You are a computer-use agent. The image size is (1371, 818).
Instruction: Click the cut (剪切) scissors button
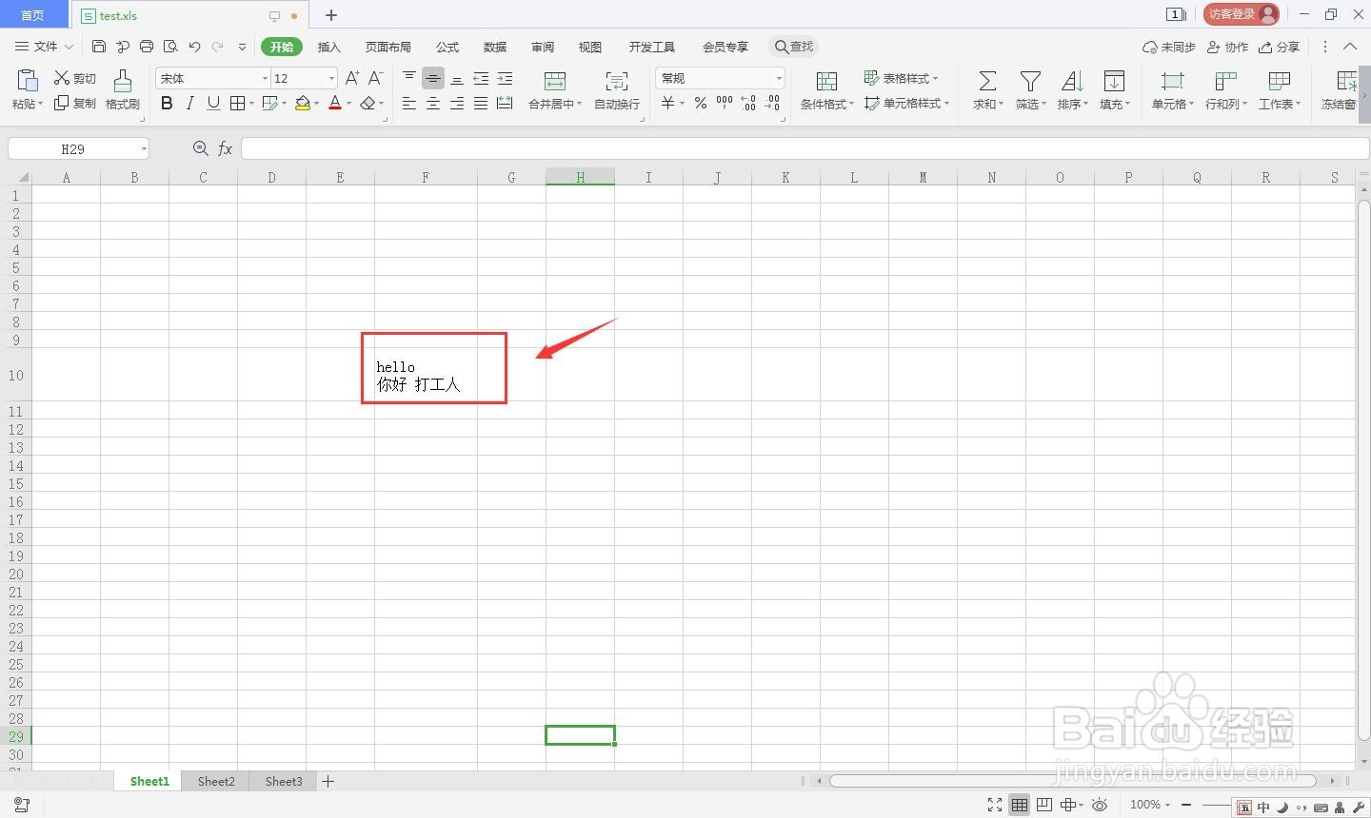tap(74, 78)
